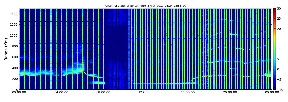
Task: Click the colorbar label 20
Action: (279, 29)
